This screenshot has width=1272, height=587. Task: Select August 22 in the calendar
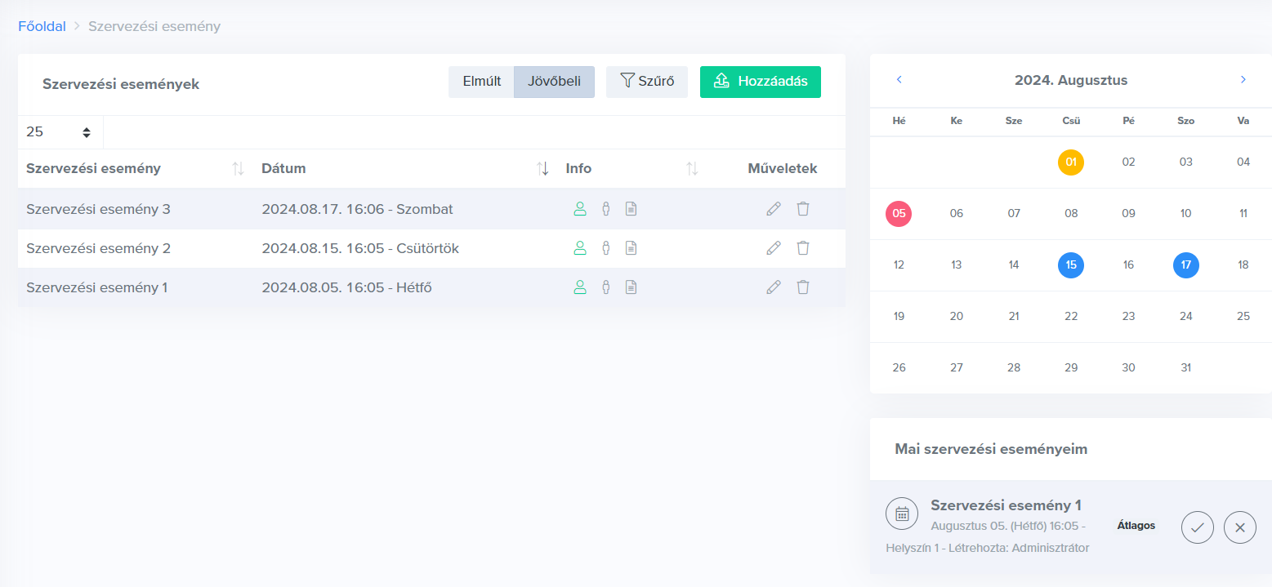(x=1071, y=317)
